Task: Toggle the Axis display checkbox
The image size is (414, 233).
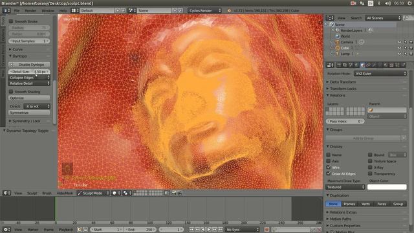Action: [329, 161]
